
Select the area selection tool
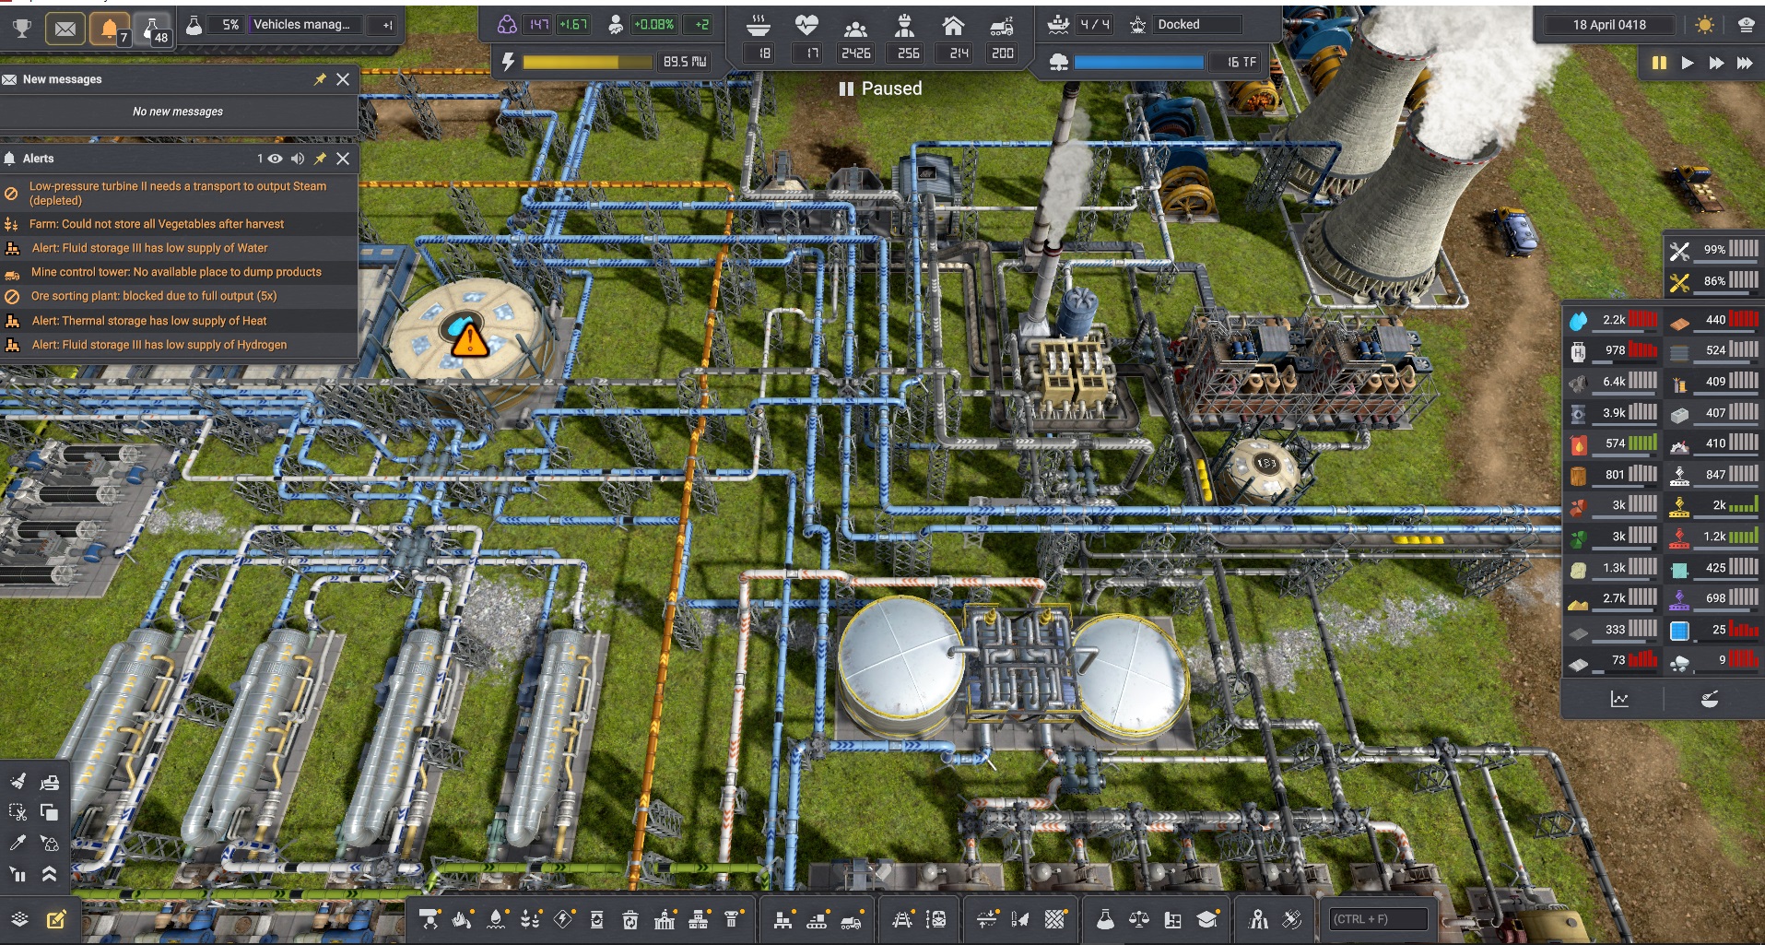(x=18, y=812)
